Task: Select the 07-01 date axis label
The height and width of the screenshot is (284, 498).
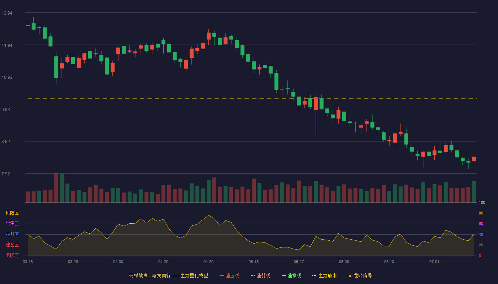Action: (434, 262)
